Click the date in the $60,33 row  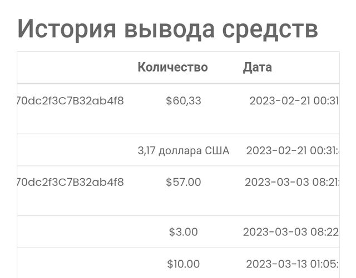[x=294, y=101]
